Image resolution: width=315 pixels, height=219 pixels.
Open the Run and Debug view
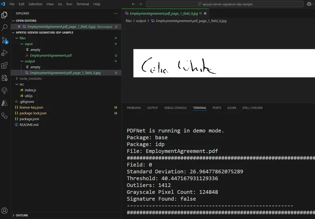tap(4, 53)
